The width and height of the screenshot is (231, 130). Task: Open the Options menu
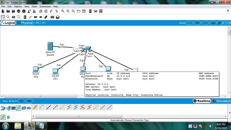tap(18, 6)
